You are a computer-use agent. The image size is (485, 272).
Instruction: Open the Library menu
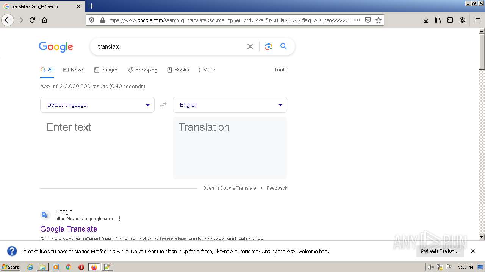438,20
